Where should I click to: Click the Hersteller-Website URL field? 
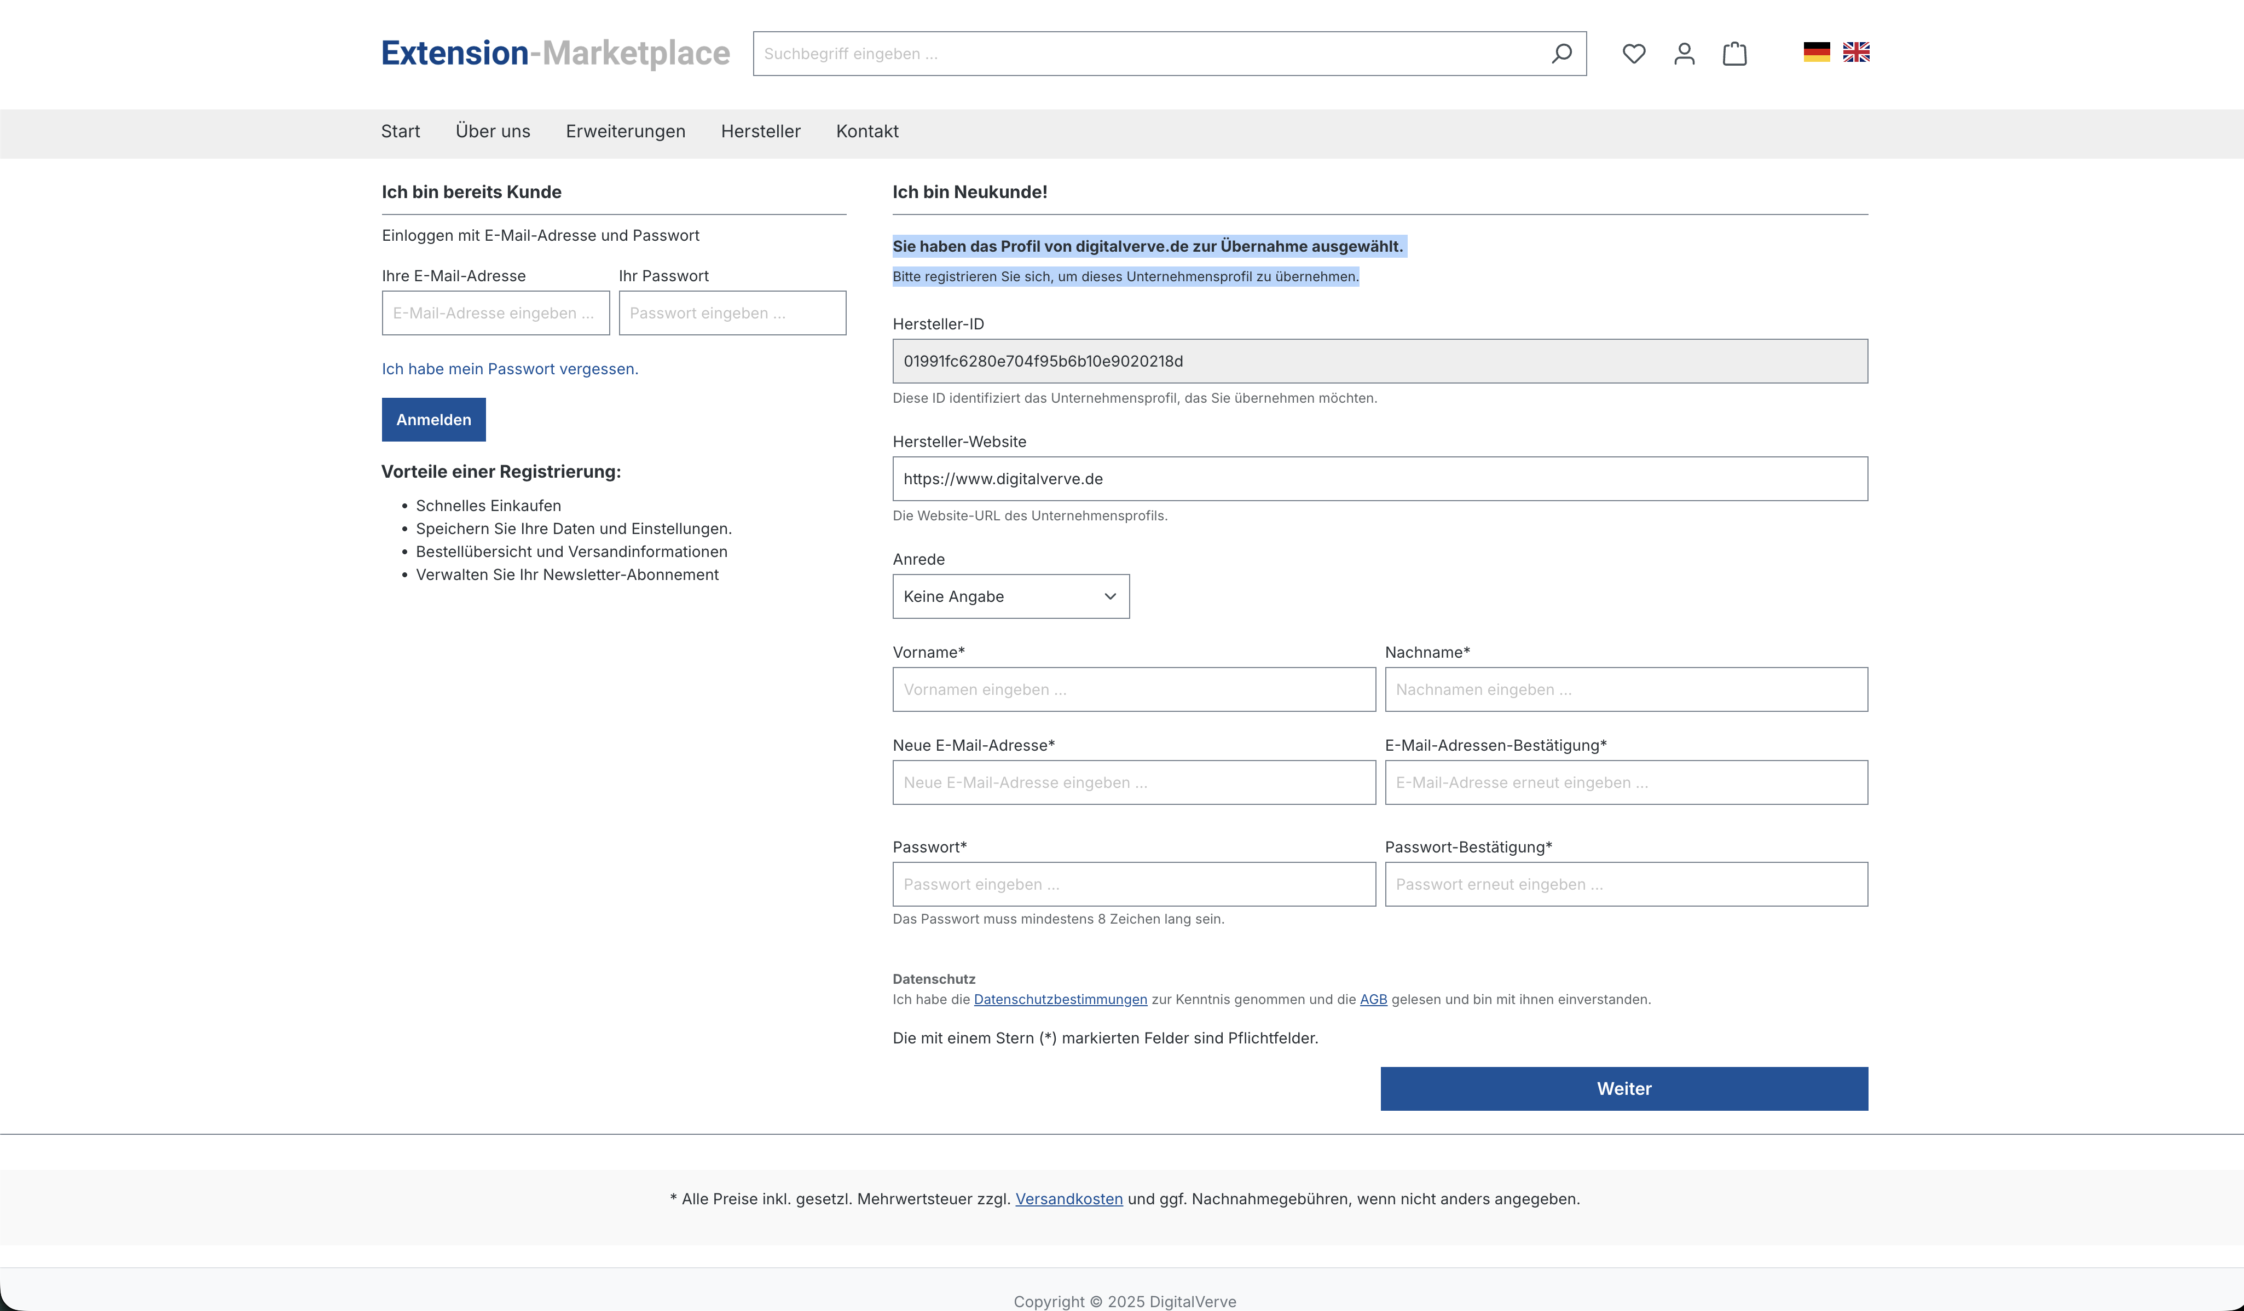(1379, 479)
